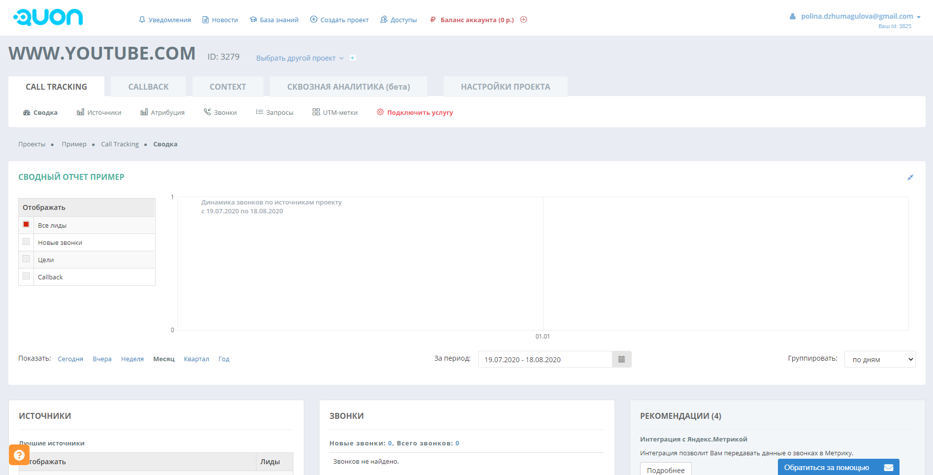The height and width of the screenshot is (475, 933).
Task: Switch to the CALL TRACKING tab
Action: 56,87
